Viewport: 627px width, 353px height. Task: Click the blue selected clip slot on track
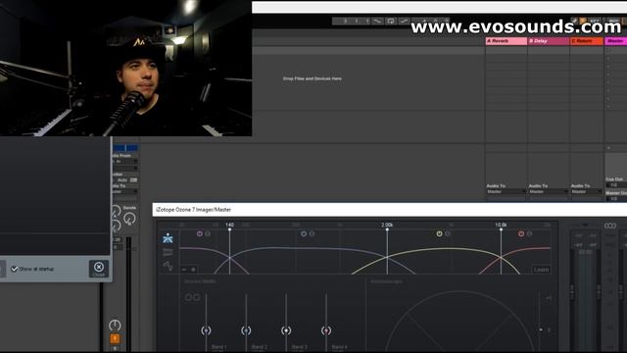pos(125,148)
